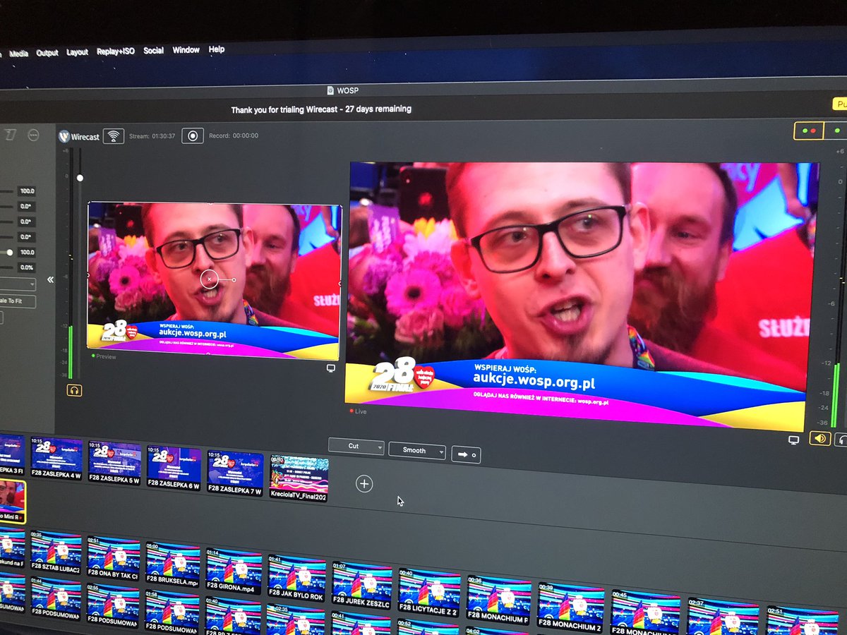Open the dropdown above Scale To Fit
847x635 pixels.
(18, 284)
